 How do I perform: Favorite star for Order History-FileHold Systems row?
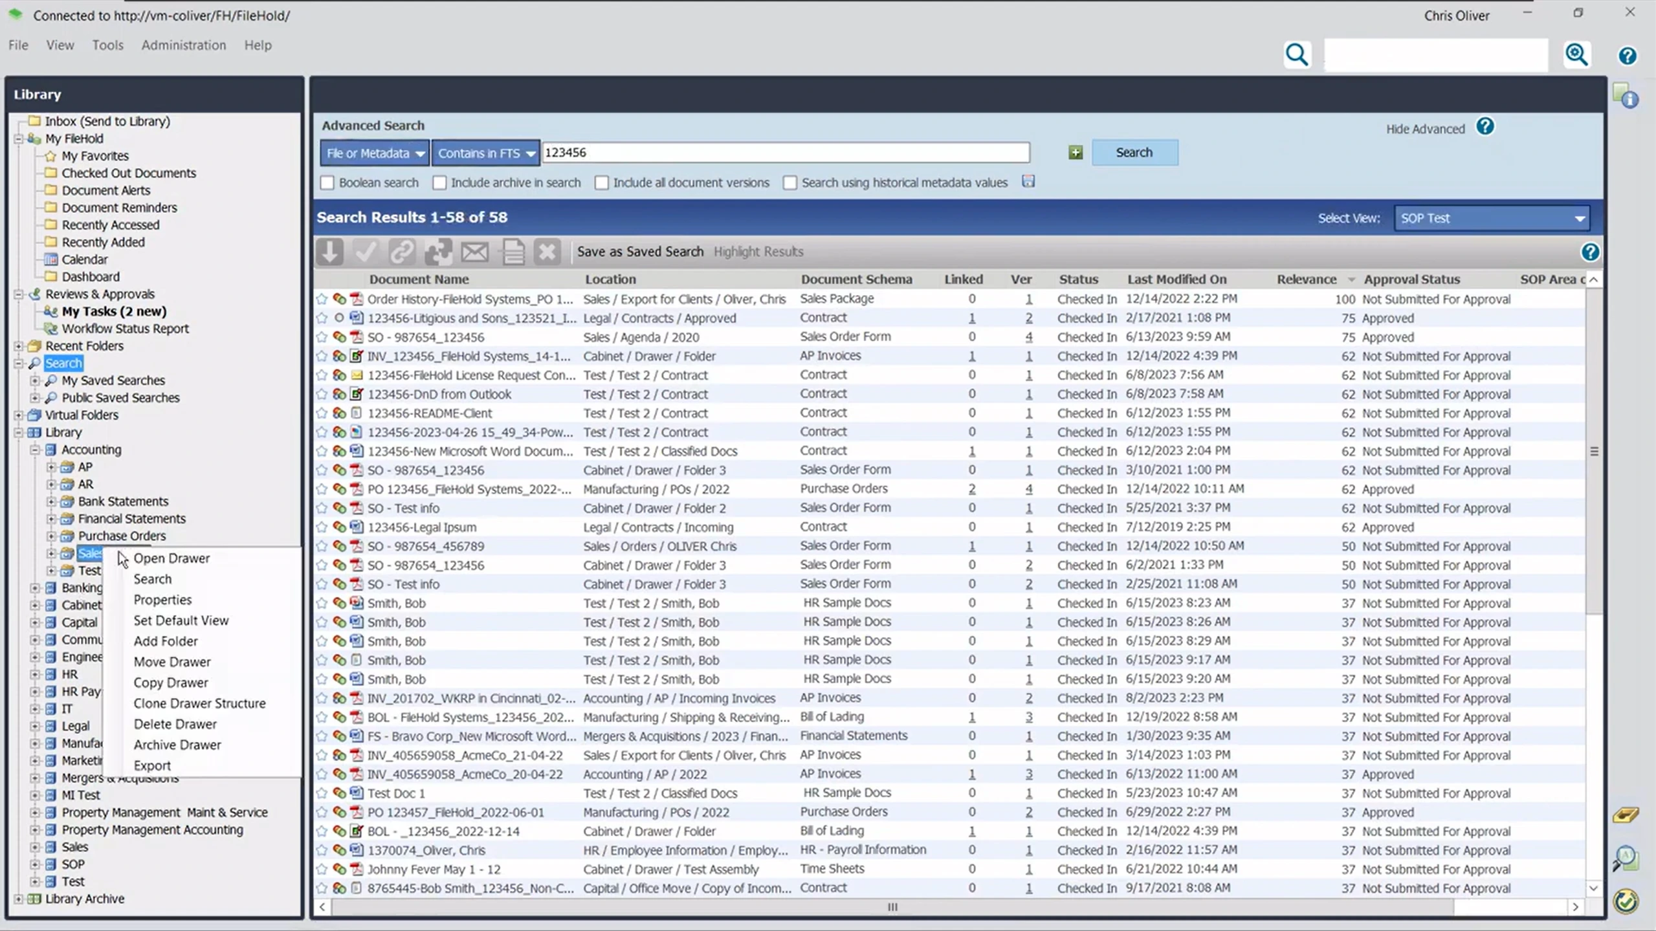[x=322, y=299]
